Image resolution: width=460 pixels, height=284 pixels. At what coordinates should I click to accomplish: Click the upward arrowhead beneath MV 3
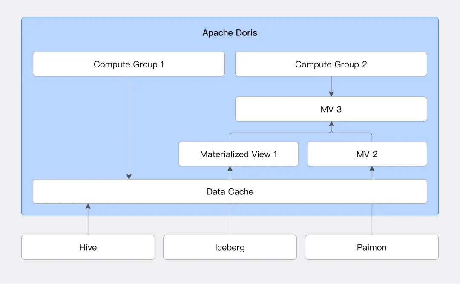tap(331, 125)
